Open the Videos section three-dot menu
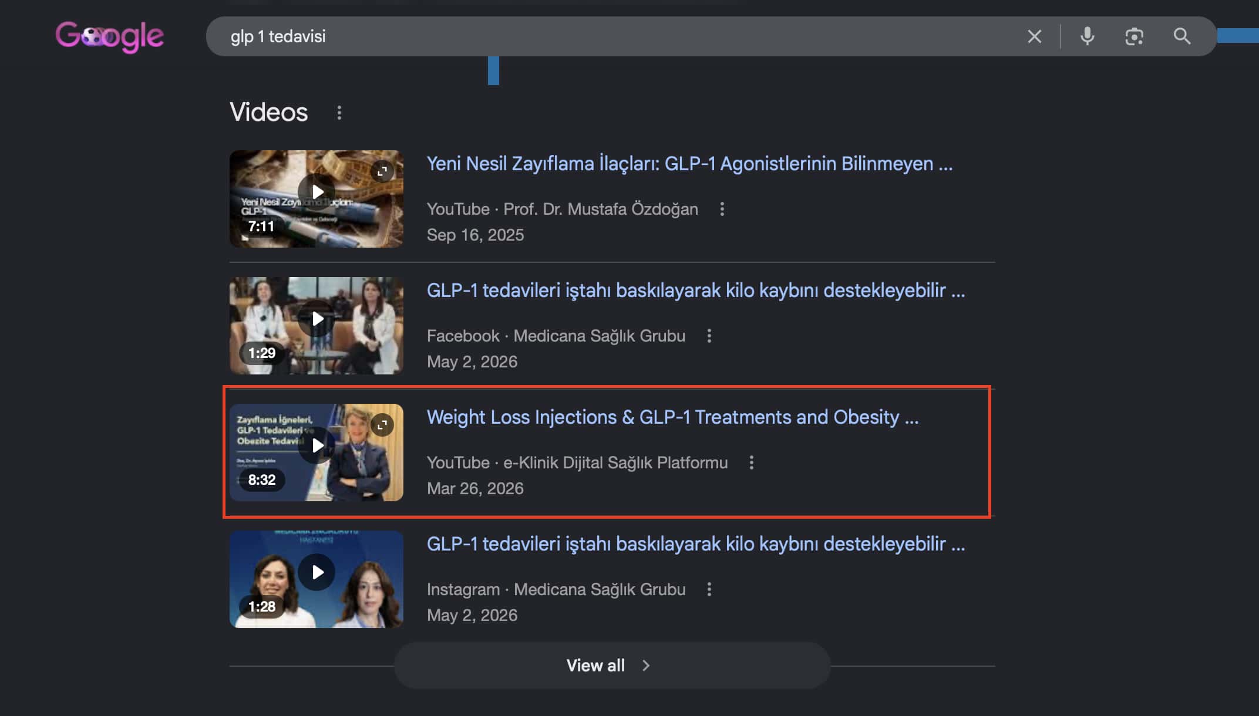1259x716 pixels. pos(339,113)
